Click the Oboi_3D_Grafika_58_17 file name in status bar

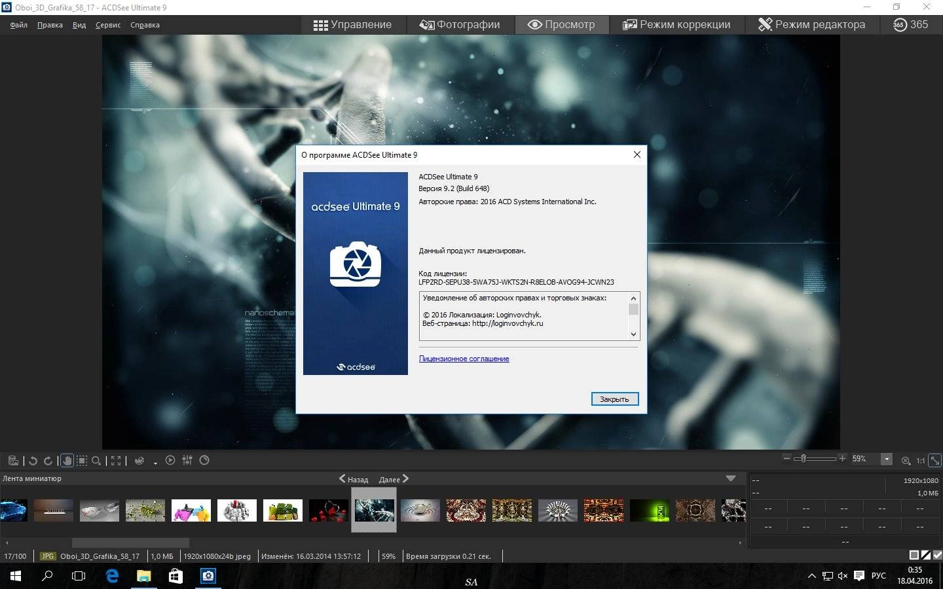[100, 556]
